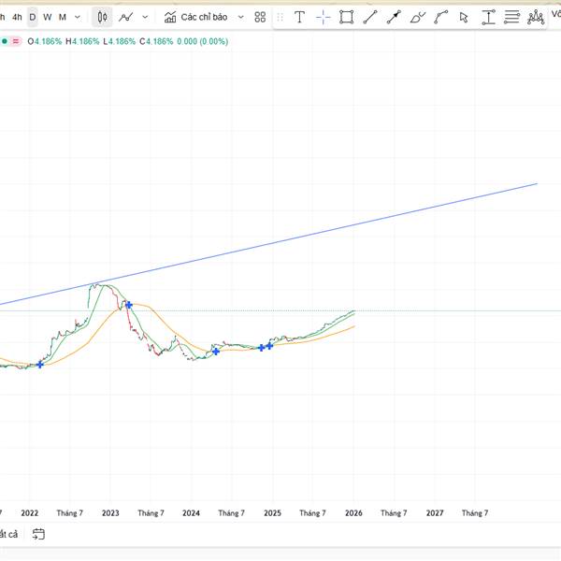This screenshot has width=561, height=561.
Task: Switch to the D daily timeframe
Action: (33, 17)
